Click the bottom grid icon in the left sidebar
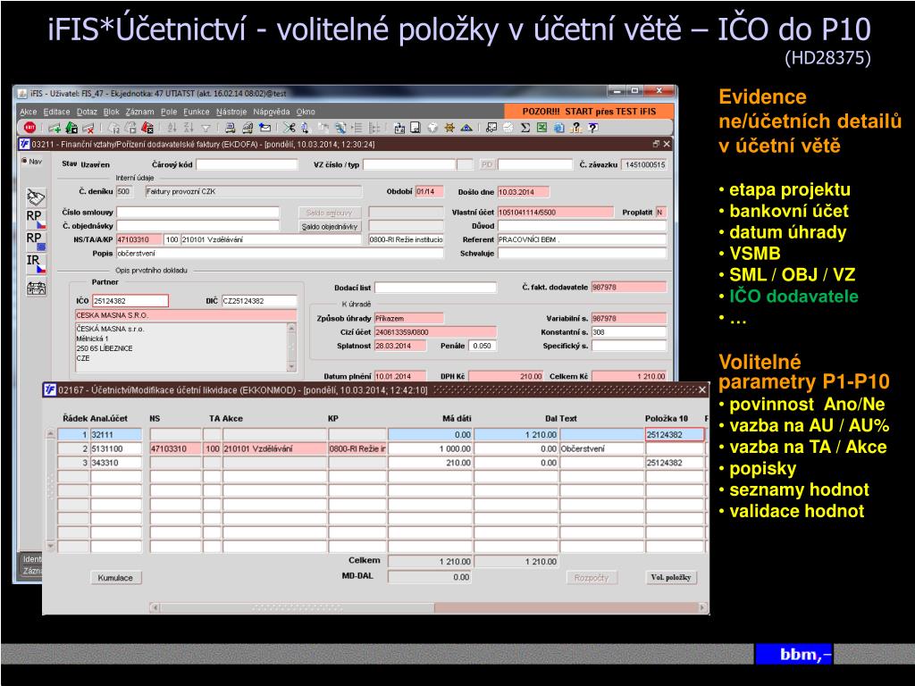Image resolution: width=915 pixels, height=686 pixels. 36,288
